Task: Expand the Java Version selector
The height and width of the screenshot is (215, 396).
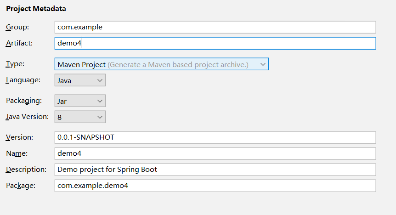Action: click(80, 117)
